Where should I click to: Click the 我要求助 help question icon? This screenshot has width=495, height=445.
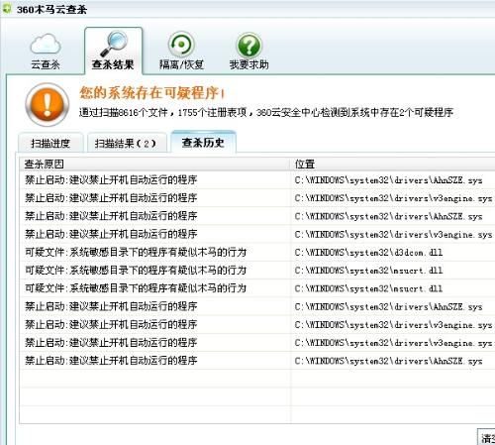[248, 52]
